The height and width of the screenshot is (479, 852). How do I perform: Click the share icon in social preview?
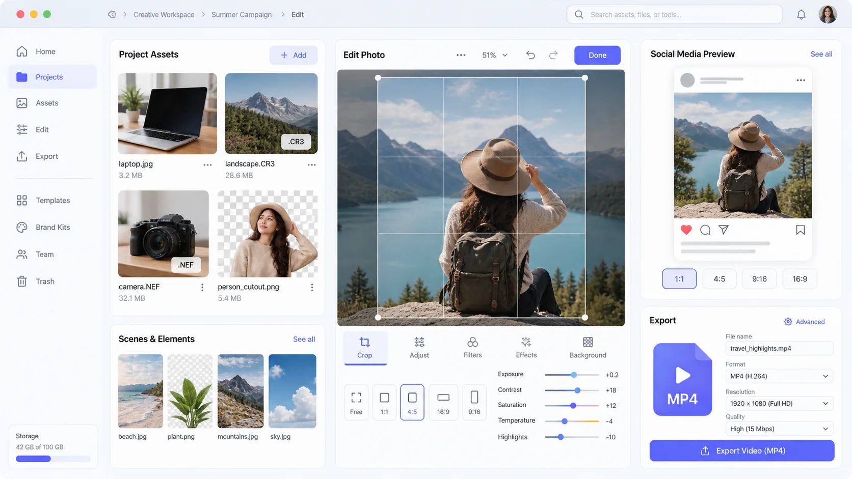click(724, 230)
